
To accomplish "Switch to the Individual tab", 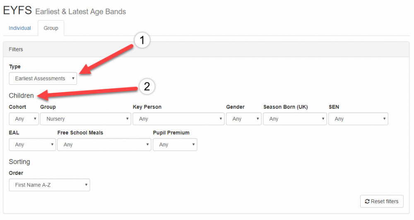I will tap(20, 28).
